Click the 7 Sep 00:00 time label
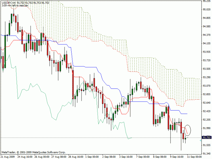 pyautogui.click(x=143, y=157)
